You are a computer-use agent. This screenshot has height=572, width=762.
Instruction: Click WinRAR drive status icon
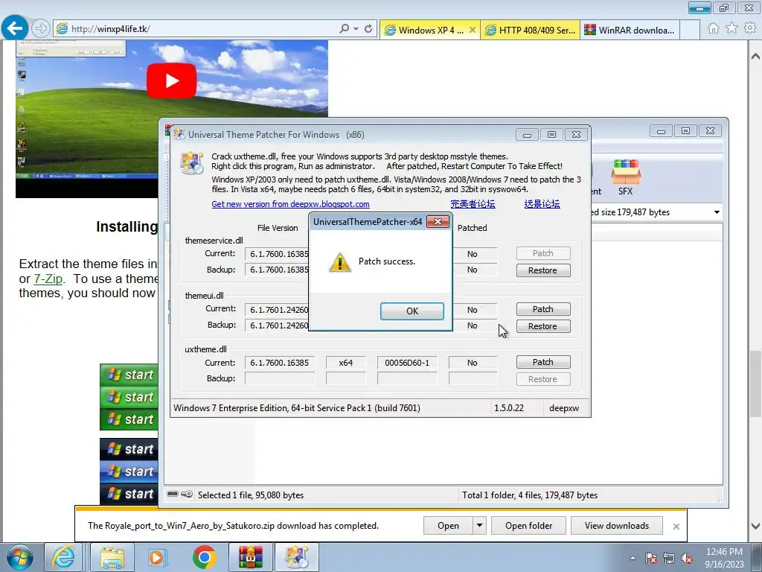coord(173,495)
